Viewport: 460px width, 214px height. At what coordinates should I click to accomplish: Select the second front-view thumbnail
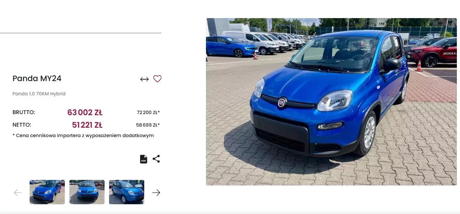87,192
